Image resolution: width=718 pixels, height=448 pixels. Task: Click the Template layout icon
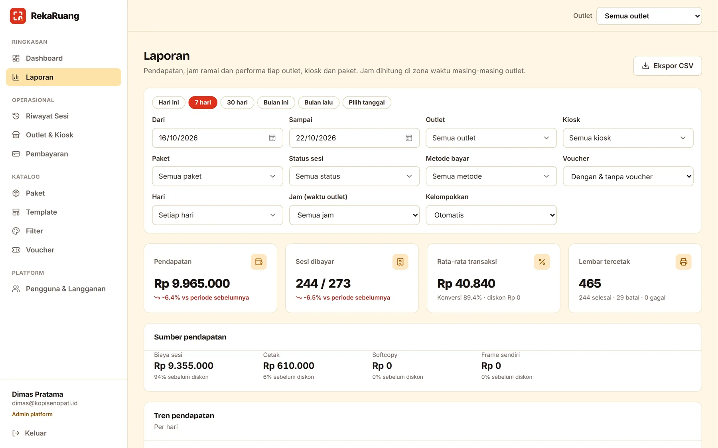[16, 212]
